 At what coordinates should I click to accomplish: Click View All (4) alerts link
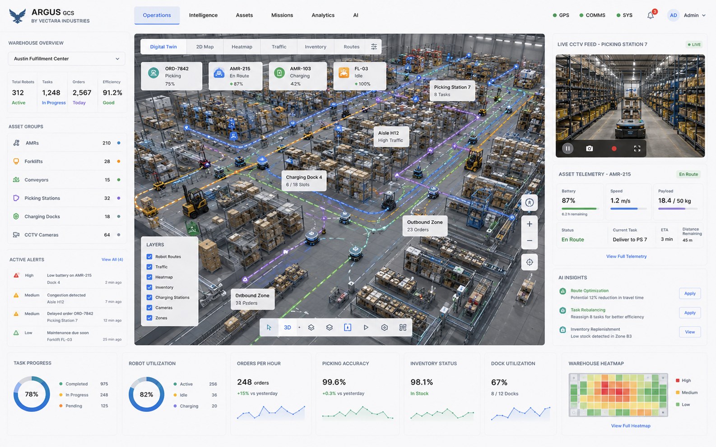(112, 260)
